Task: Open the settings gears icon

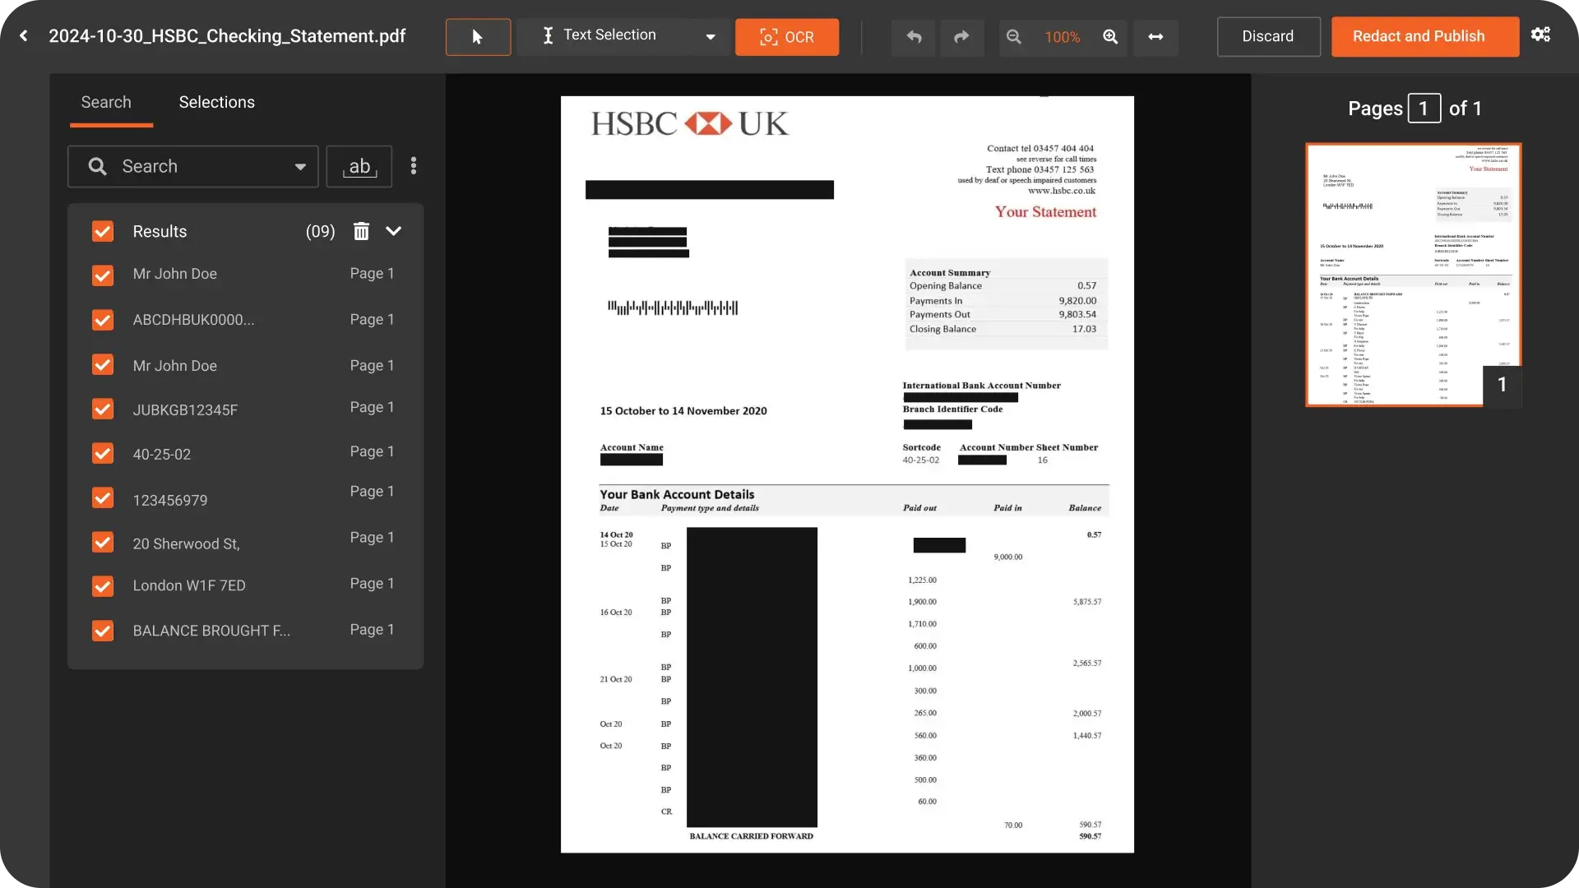Action: point(1540,35)
